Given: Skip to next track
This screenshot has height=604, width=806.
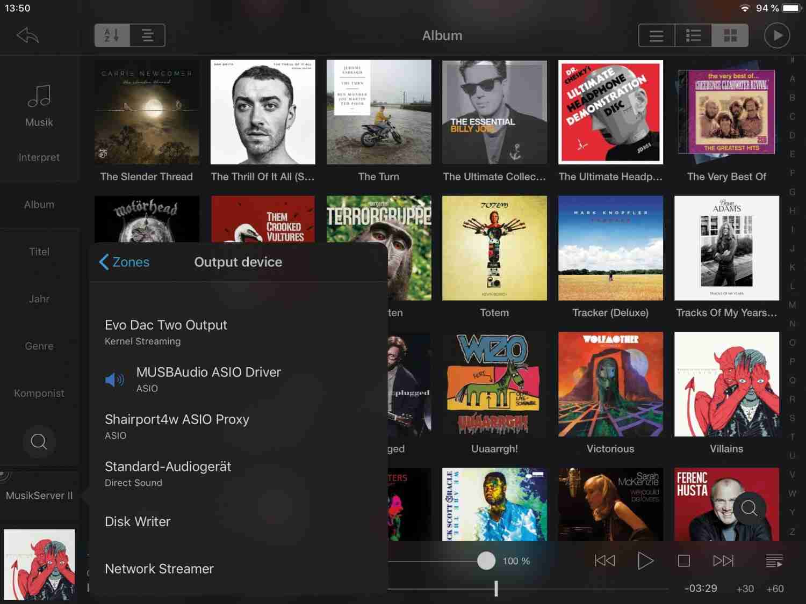Looking at the screenshot, I should coord(723,561).
